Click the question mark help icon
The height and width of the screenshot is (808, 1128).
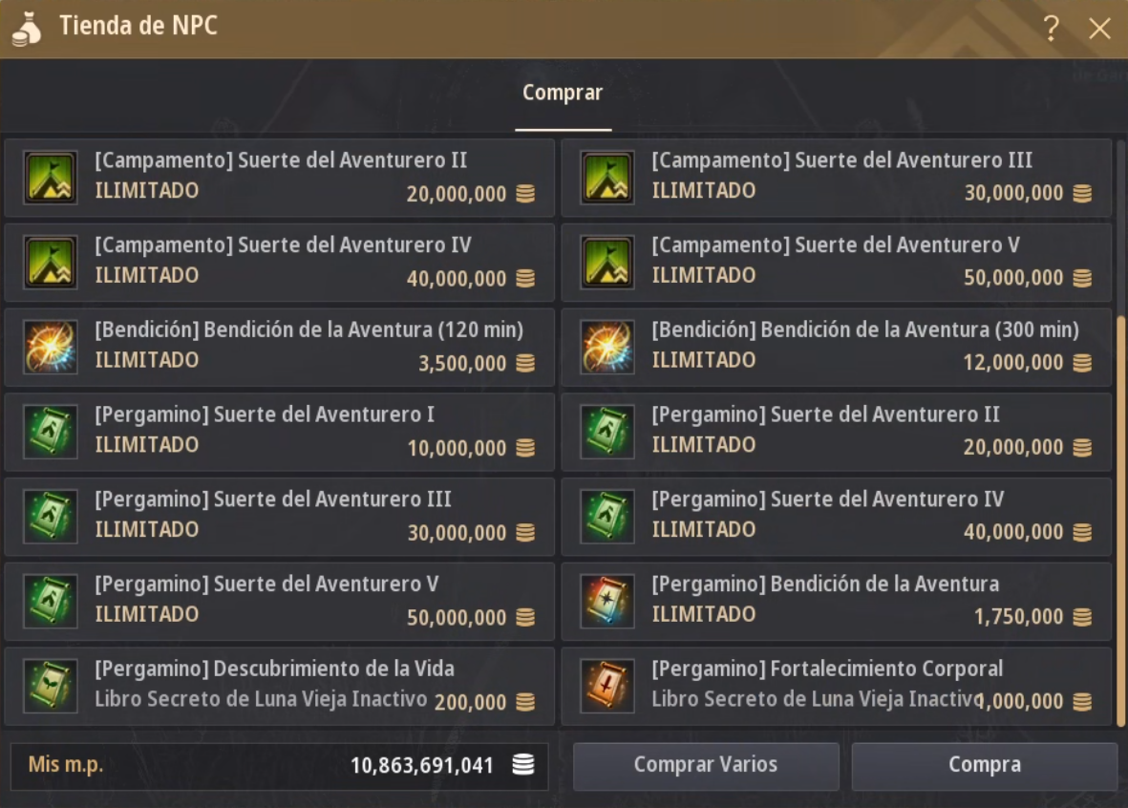(1051, 29)
